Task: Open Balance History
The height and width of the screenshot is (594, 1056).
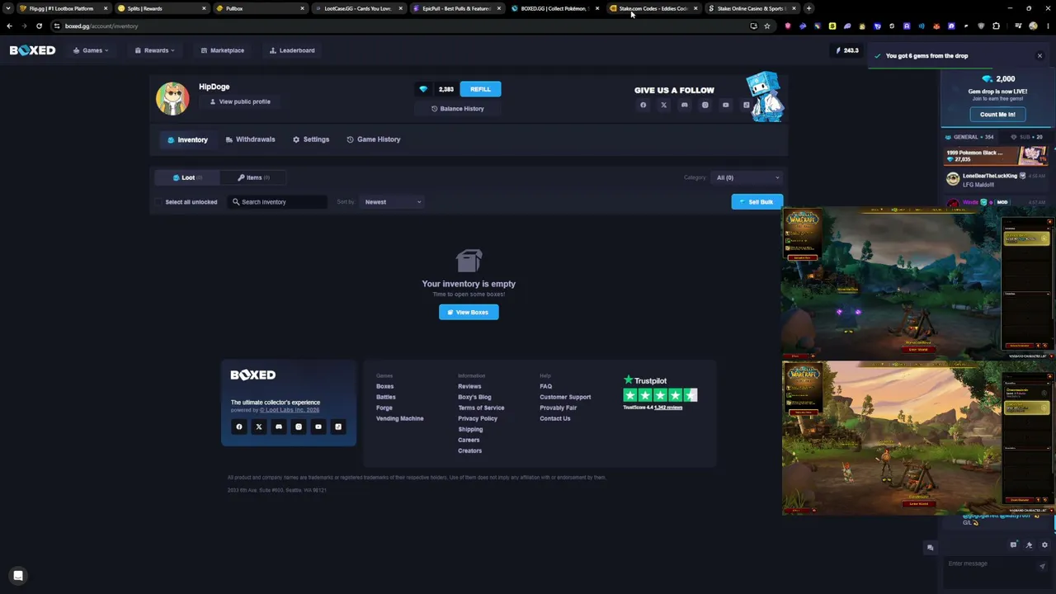Action: click(x=458, y=109)
